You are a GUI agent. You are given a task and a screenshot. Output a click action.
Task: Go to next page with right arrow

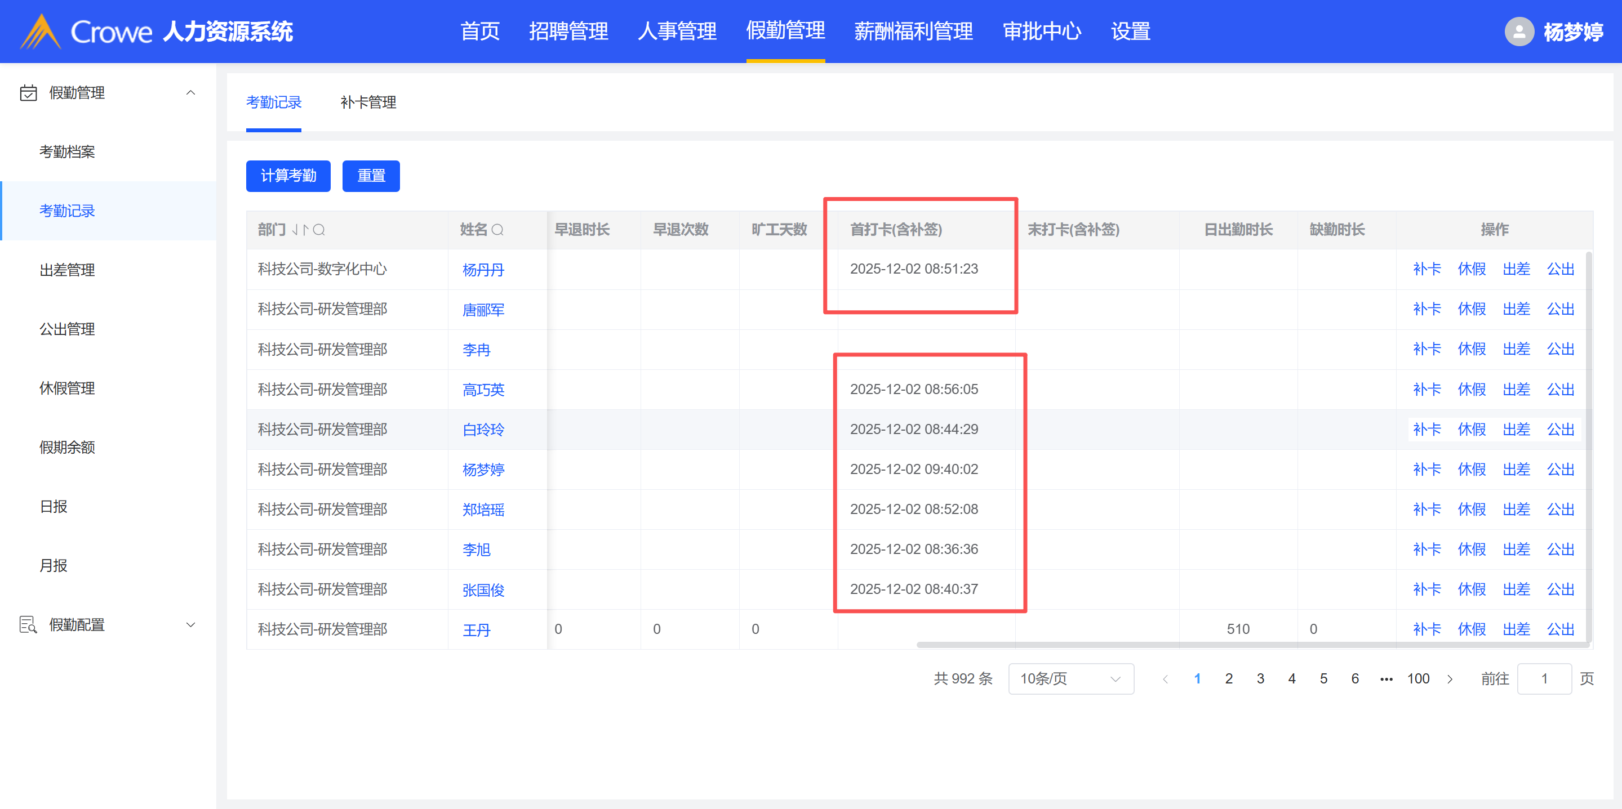[x=1450, y=679]
